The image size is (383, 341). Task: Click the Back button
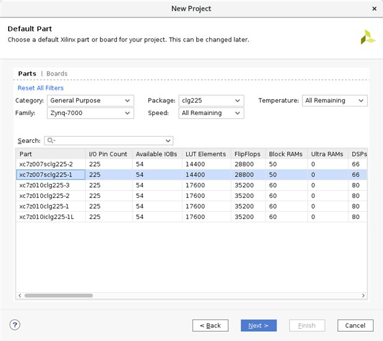click(x=210, y=326)
